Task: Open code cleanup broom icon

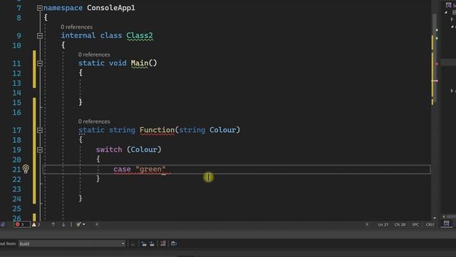Action: click(78, 224)
